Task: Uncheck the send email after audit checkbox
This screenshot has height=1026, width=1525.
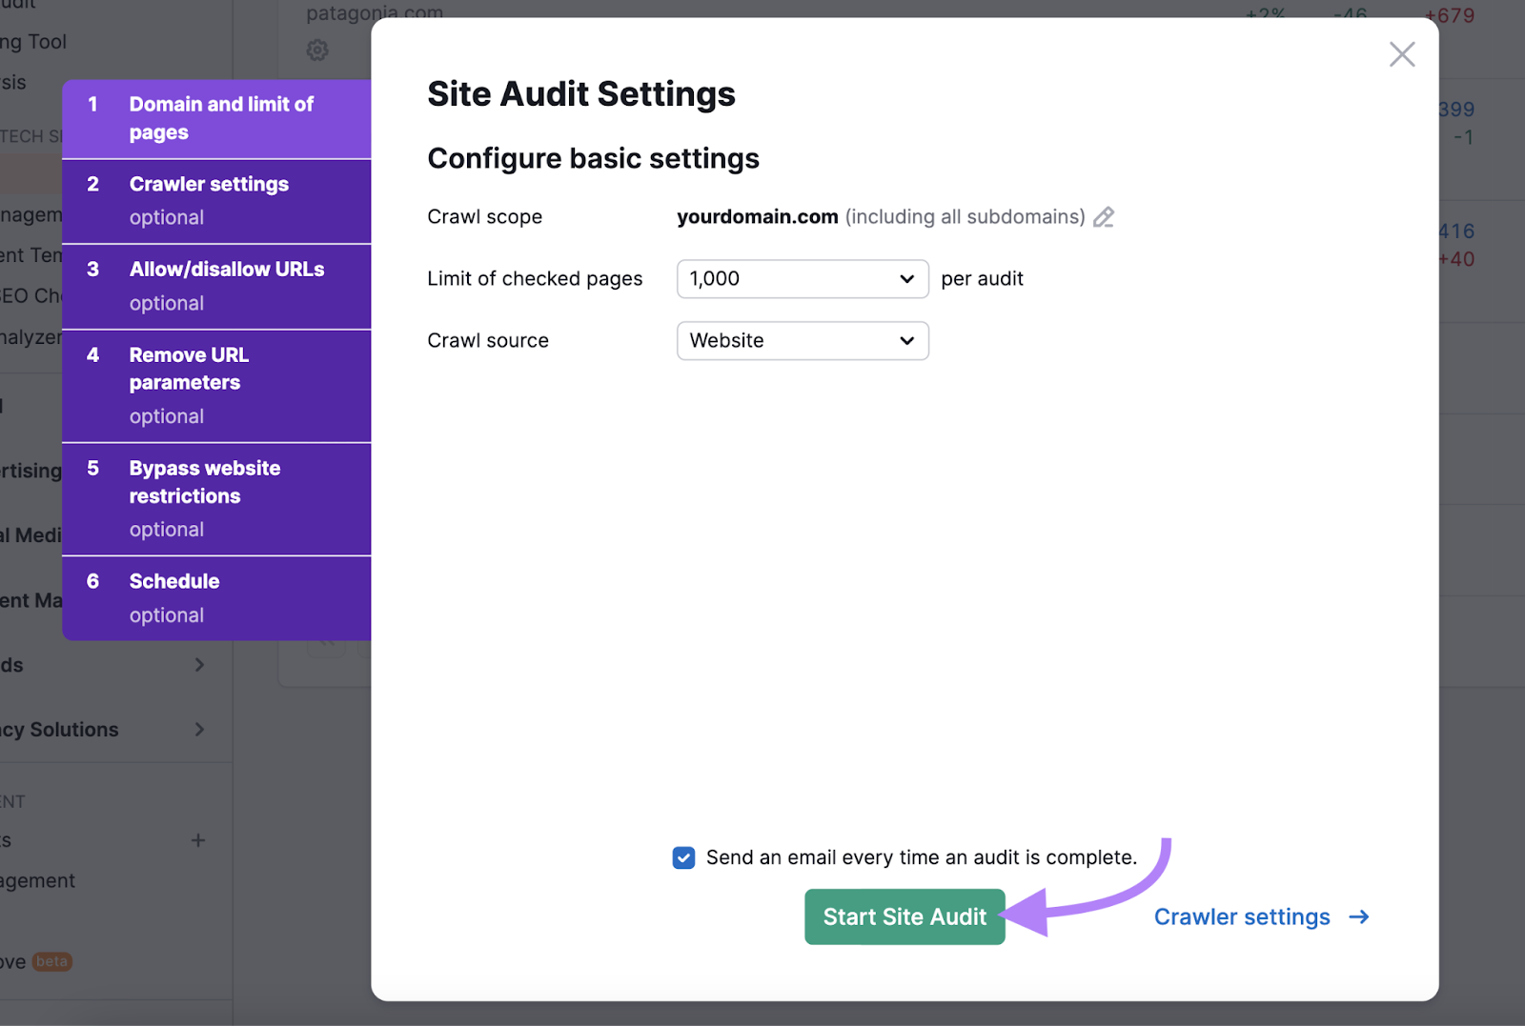Action: click(683, 857)
